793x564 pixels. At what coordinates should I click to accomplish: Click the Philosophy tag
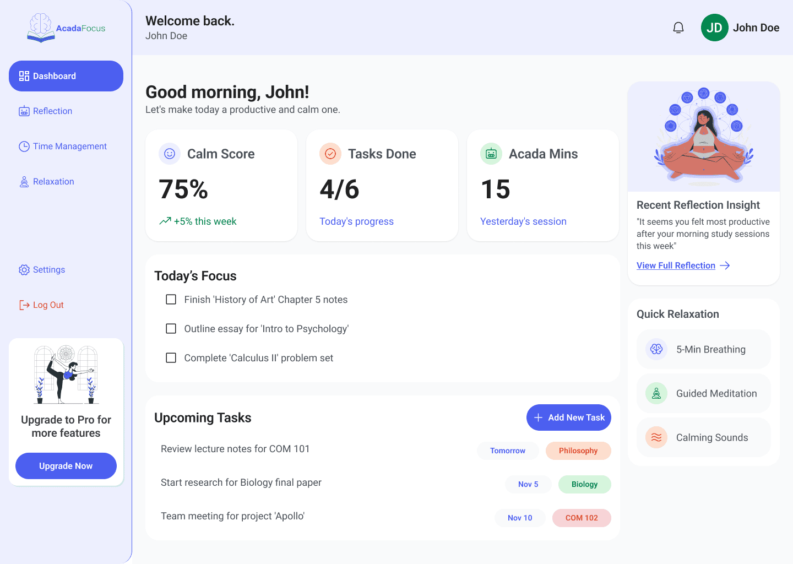(578, 451)
